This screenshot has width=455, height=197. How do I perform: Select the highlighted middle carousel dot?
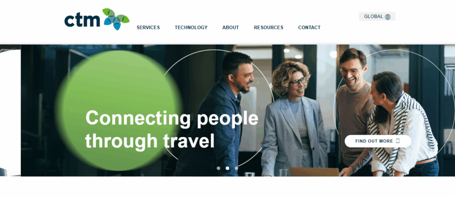(x=227, y=168)
